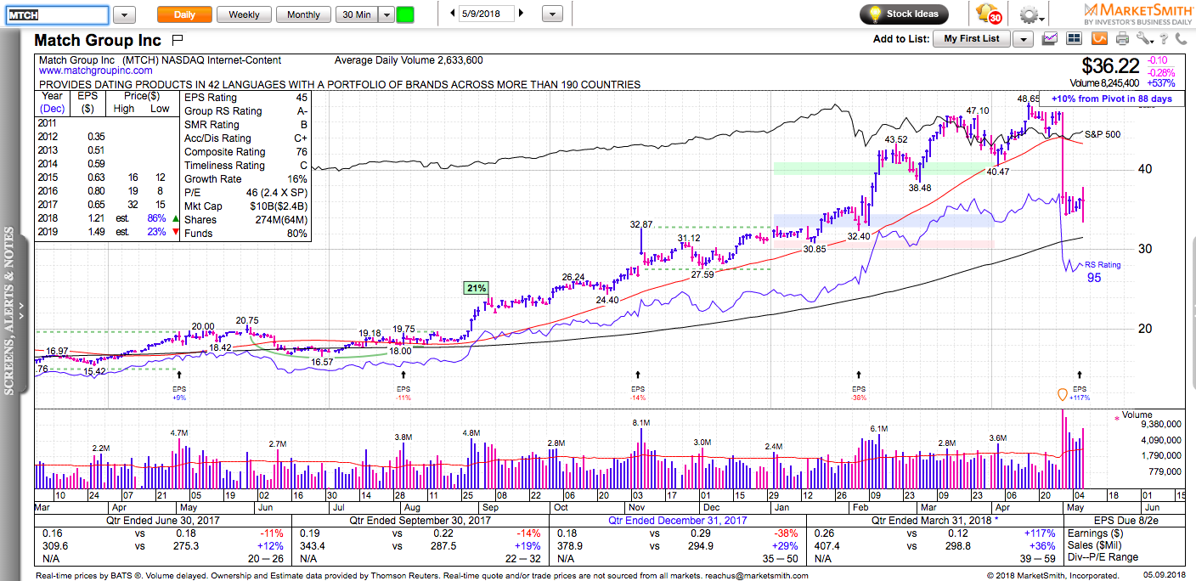Screen dimensions: 1196x581
Task: Click the Timeliness Rating row
Action: point(245,166)
